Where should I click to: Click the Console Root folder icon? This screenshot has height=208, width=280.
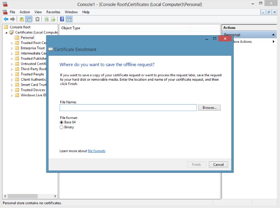(x=6, y=27)
